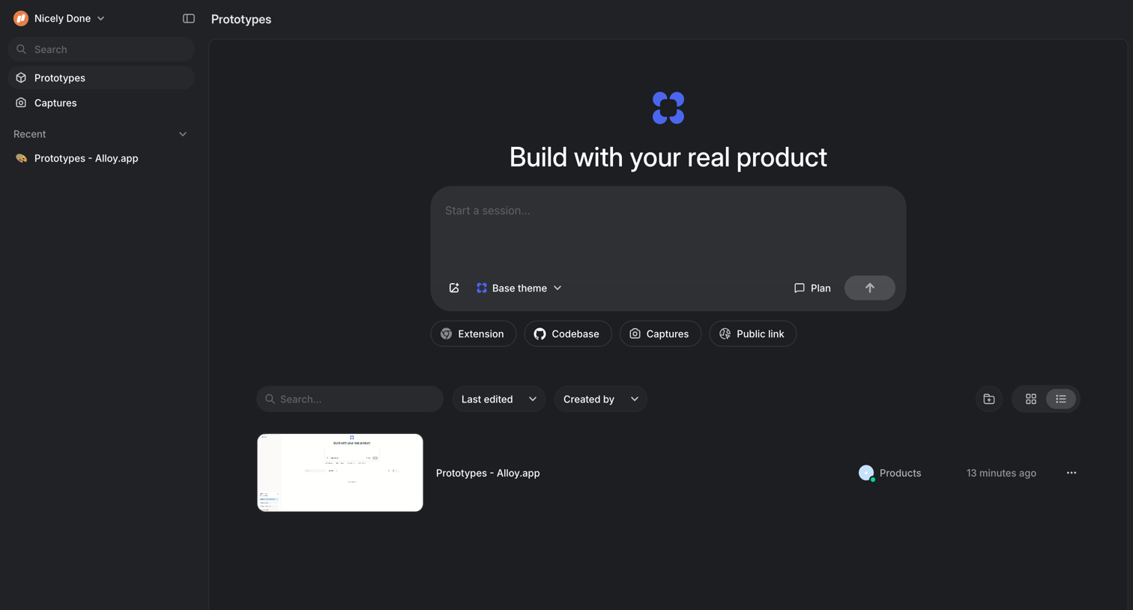Screen dimensions: 1133x610
Task: Open the more options menu for Prototypes - Alloy.app
Action: 1072,473
